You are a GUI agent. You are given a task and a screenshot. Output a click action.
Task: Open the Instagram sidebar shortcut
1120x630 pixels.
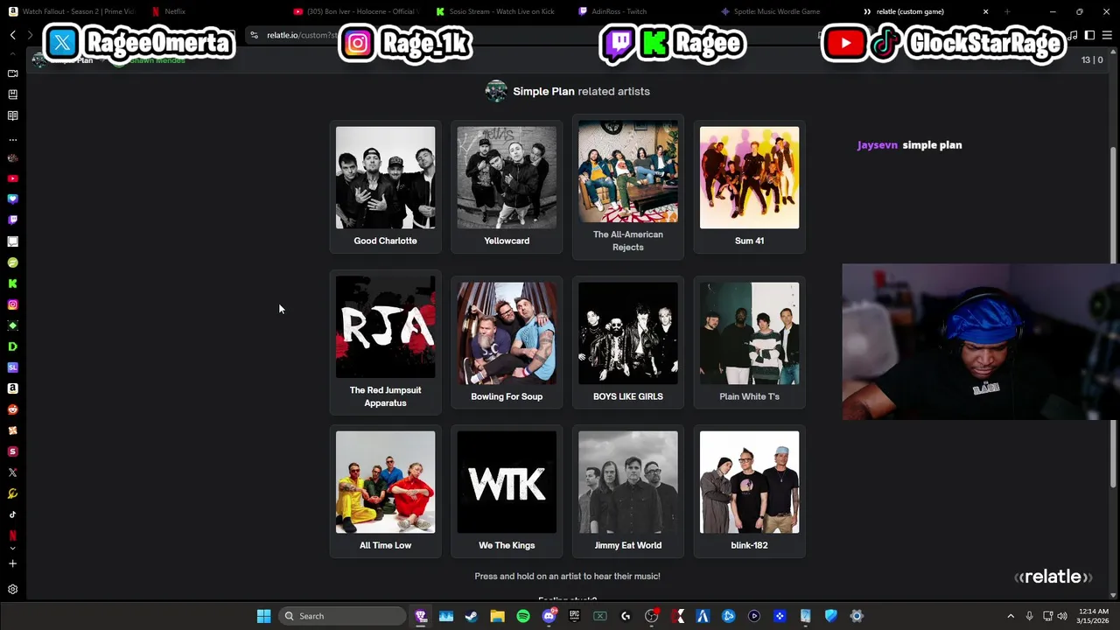(12, 304)
